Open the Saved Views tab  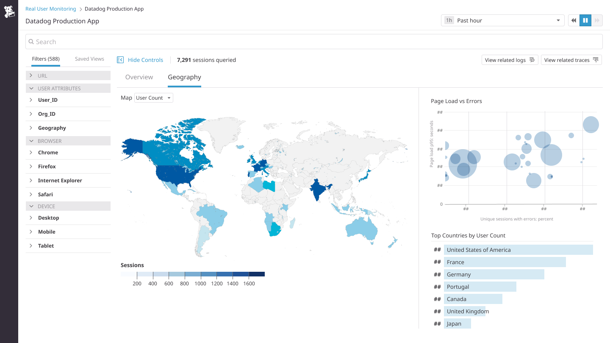pos(89,59)
